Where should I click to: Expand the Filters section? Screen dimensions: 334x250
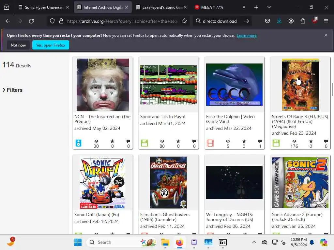point(13,90)
